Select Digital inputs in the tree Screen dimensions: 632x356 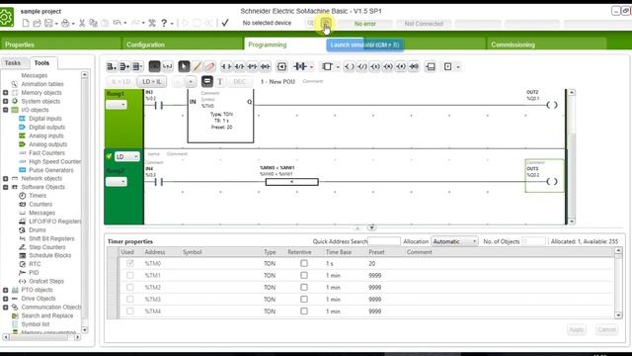[x=45, y=119]
